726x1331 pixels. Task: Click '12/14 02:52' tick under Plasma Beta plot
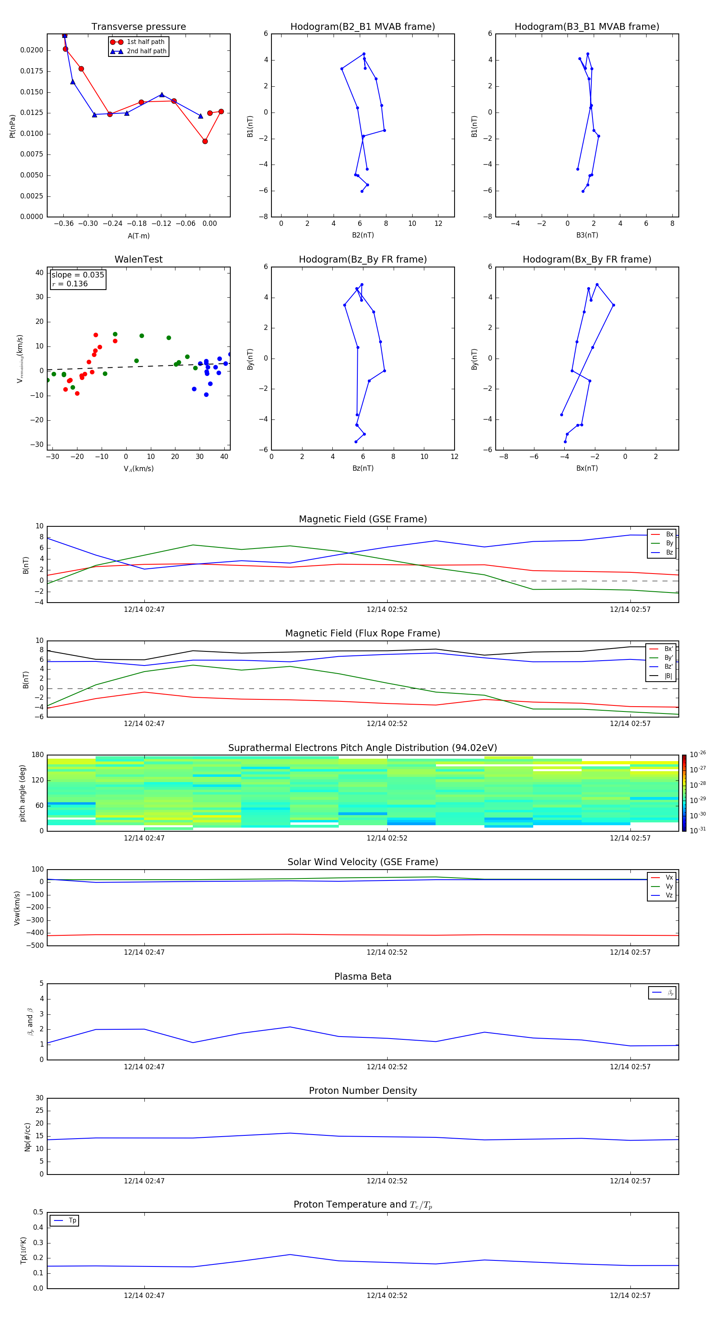point(387,1066)
